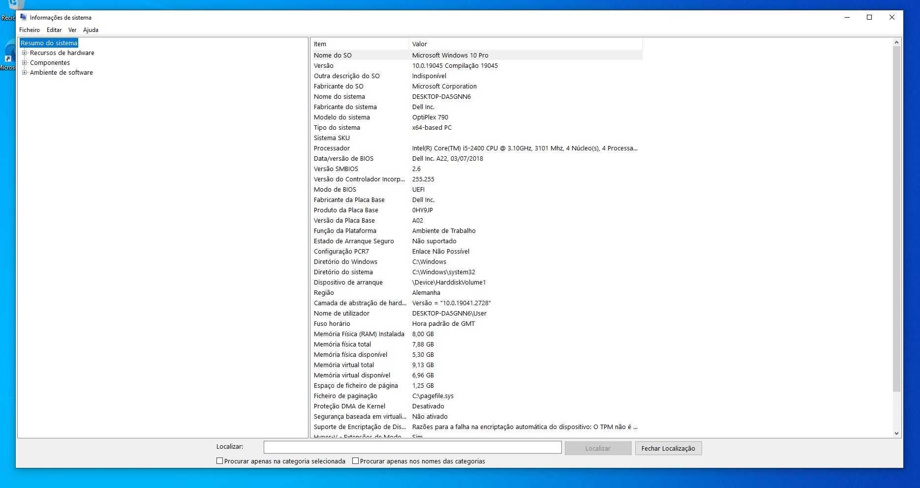This screenshot has height=488, width=920.
Task: Select Produto da Placa Base row
Action: pos(477,210)
